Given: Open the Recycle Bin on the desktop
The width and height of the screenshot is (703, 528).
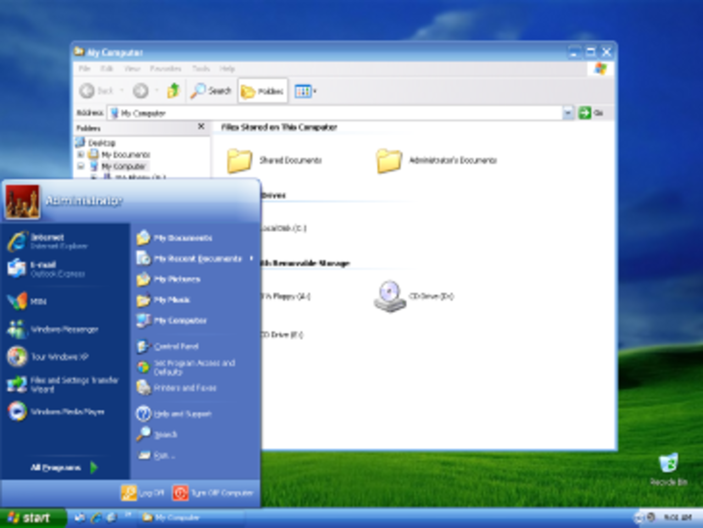Looking at the screenshot, I should [668, 470].
